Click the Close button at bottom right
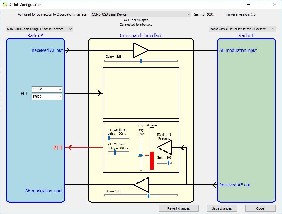282x214 pixels. [260, 208]
